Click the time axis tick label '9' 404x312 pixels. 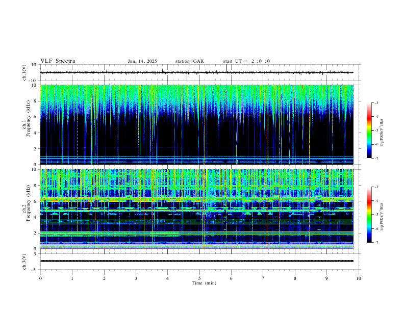[x=326, y=278]
